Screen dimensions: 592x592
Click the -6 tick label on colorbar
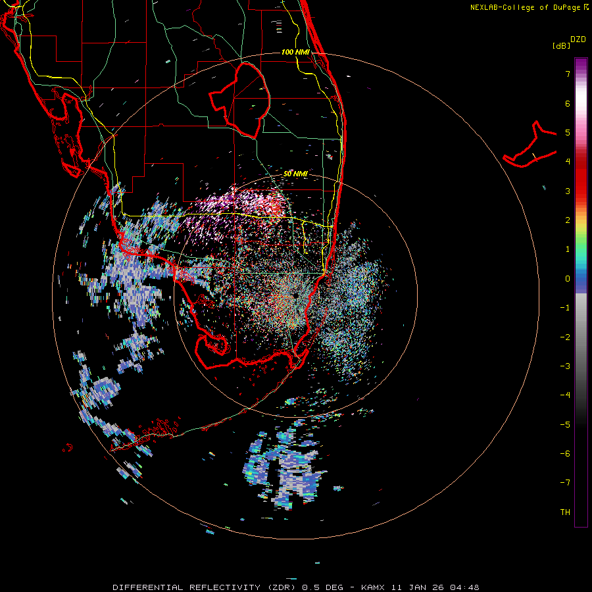click(565, 454)
